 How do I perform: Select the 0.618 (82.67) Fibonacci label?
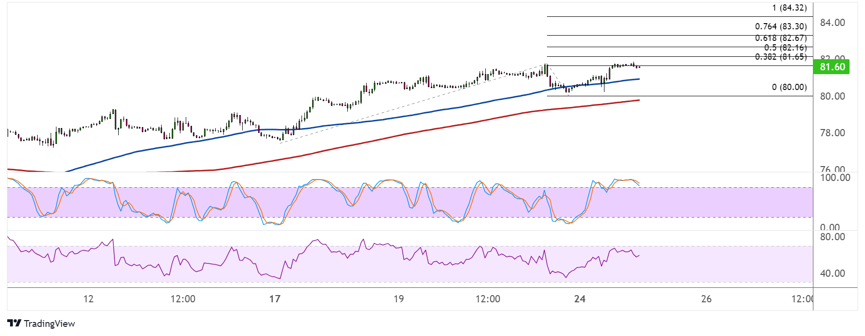coord(781,38)
